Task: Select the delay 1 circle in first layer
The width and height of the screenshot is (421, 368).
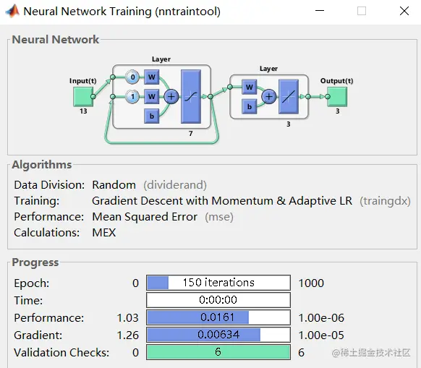Action: point(132,97)
